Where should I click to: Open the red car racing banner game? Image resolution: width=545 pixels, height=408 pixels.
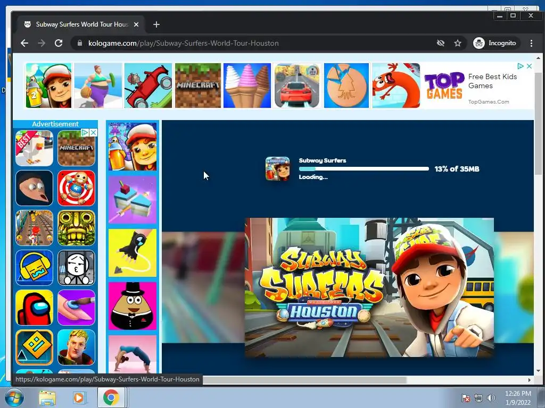[297, 86]
